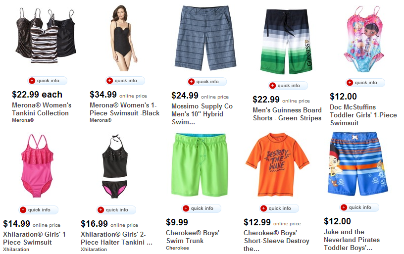Click quick info plus icon under Doc McStuffins swimsuit

pyautogui.click(x=350, y=83)
